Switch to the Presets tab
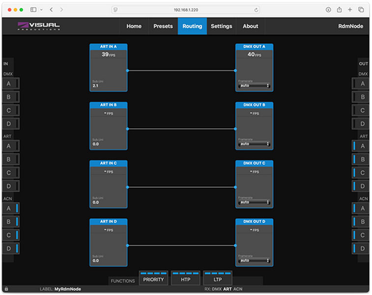This screenshot has width=372, height=295. (x=163, y=26)
